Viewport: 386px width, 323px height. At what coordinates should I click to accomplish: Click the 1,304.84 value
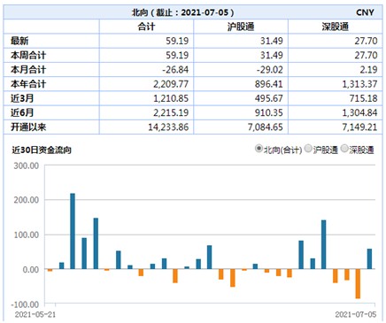click(x=359, y=112)
